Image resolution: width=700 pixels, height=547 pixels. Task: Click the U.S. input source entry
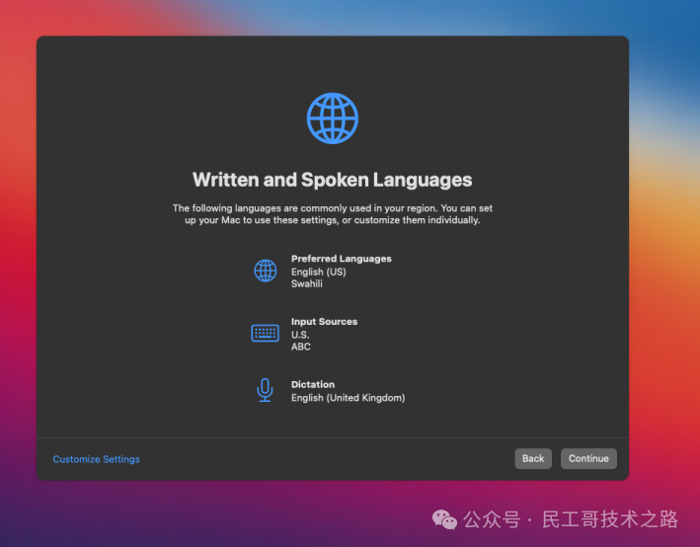click(x=300, y=335)
